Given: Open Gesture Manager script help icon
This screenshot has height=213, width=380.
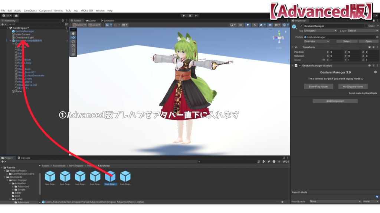Looking at the screenshot, I should click(369, 65).
